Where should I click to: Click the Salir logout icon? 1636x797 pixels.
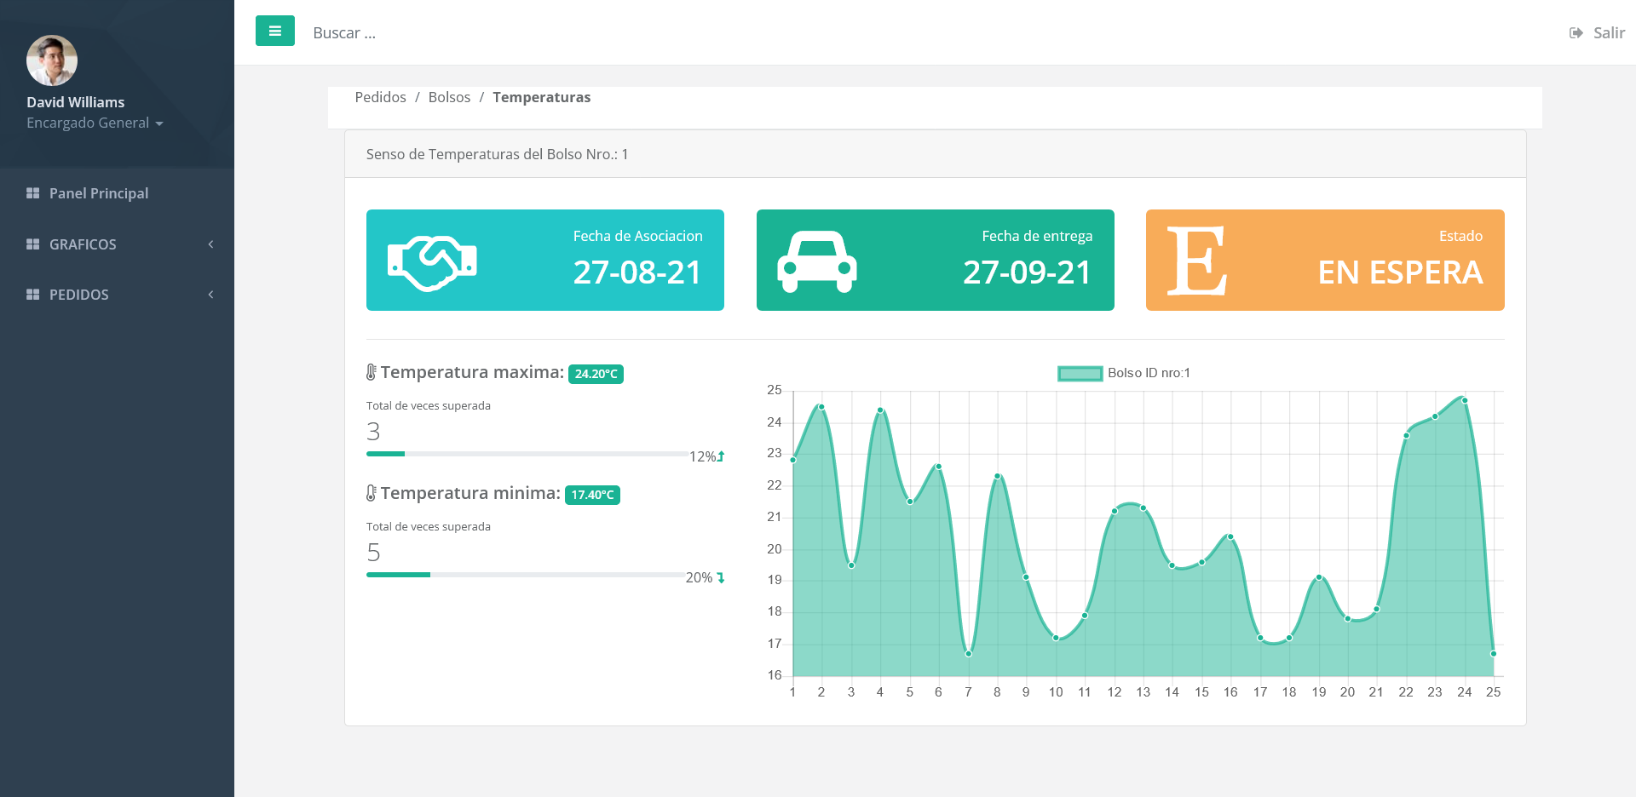[1576, 33]
